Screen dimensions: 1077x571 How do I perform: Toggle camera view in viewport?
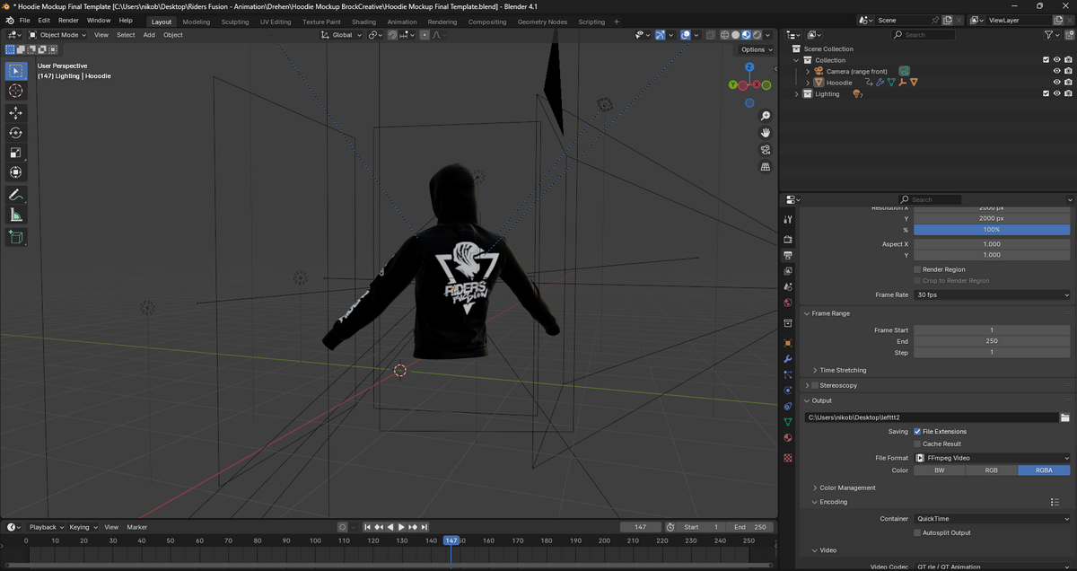click(766, 149)
